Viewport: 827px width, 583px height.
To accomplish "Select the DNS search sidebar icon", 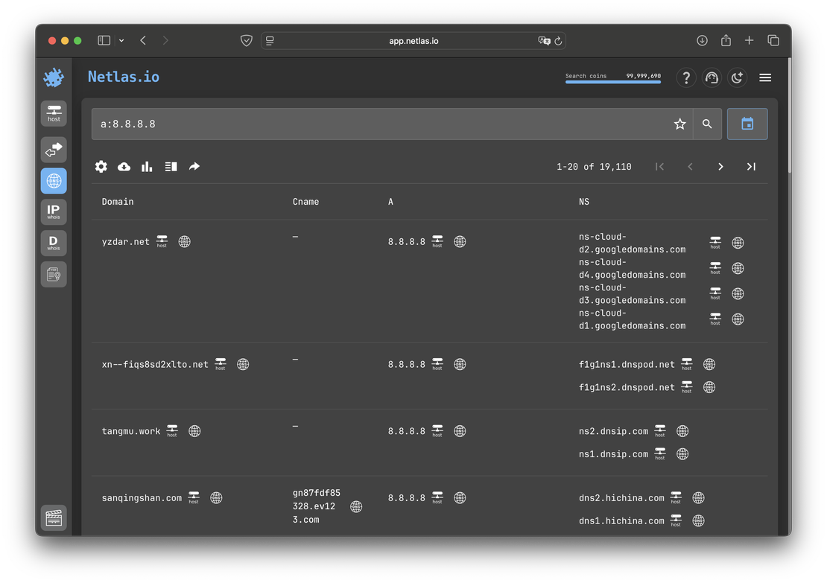I will (x=54, y=181).
